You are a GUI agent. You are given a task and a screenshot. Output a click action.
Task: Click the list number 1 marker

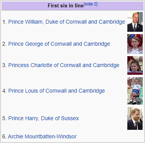pos(4,22)
